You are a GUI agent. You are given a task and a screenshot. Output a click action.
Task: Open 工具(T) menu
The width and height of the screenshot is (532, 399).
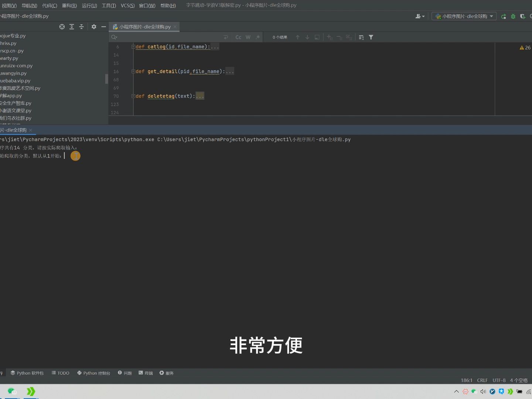[x=109, y=6]
